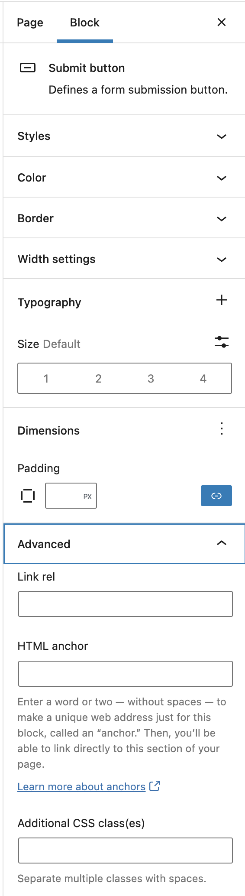Collapse the Advanced panel
Screen dimensions: 245x896
tap(124, 544)
